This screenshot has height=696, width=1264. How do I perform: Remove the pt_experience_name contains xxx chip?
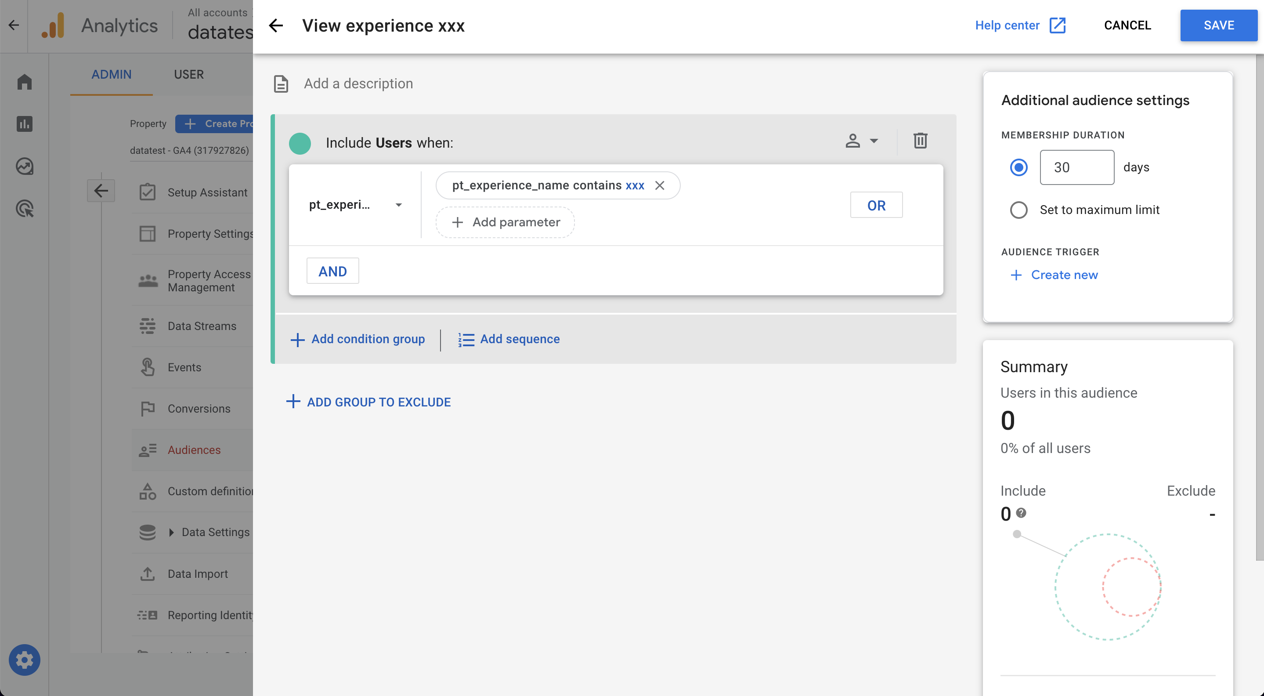coord(660,185)
